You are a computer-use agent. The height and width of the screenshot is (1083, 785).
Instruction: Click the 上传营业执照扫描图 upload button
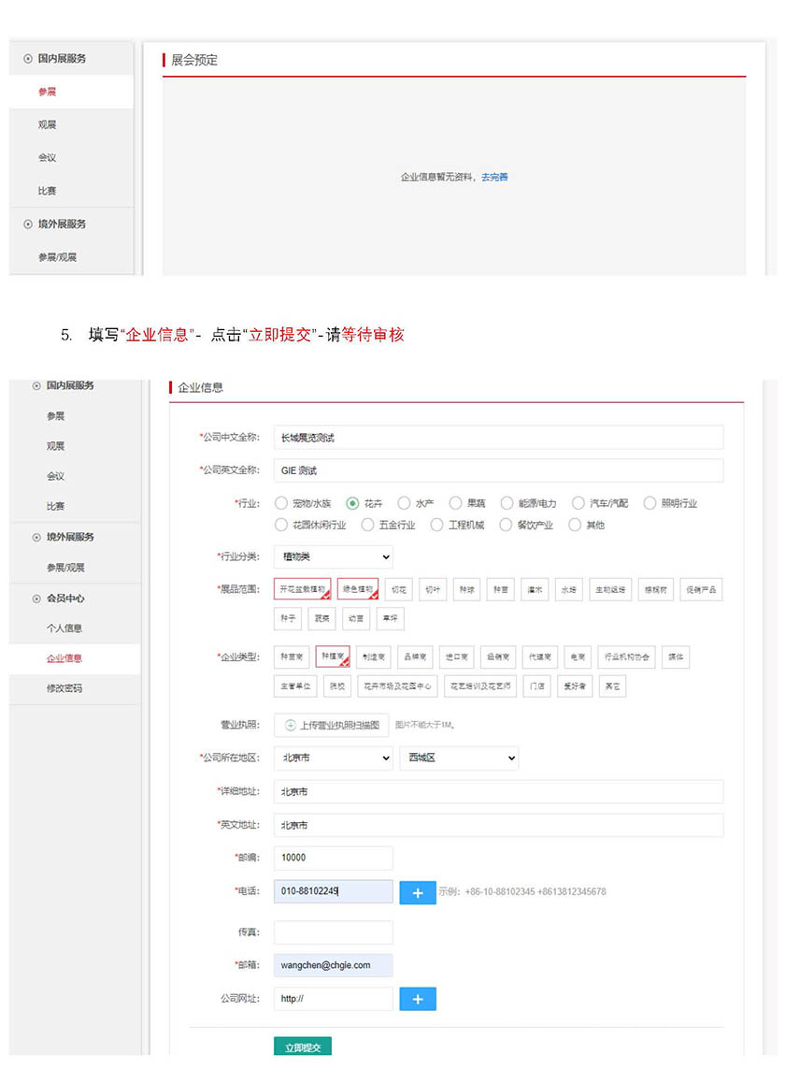332,725
